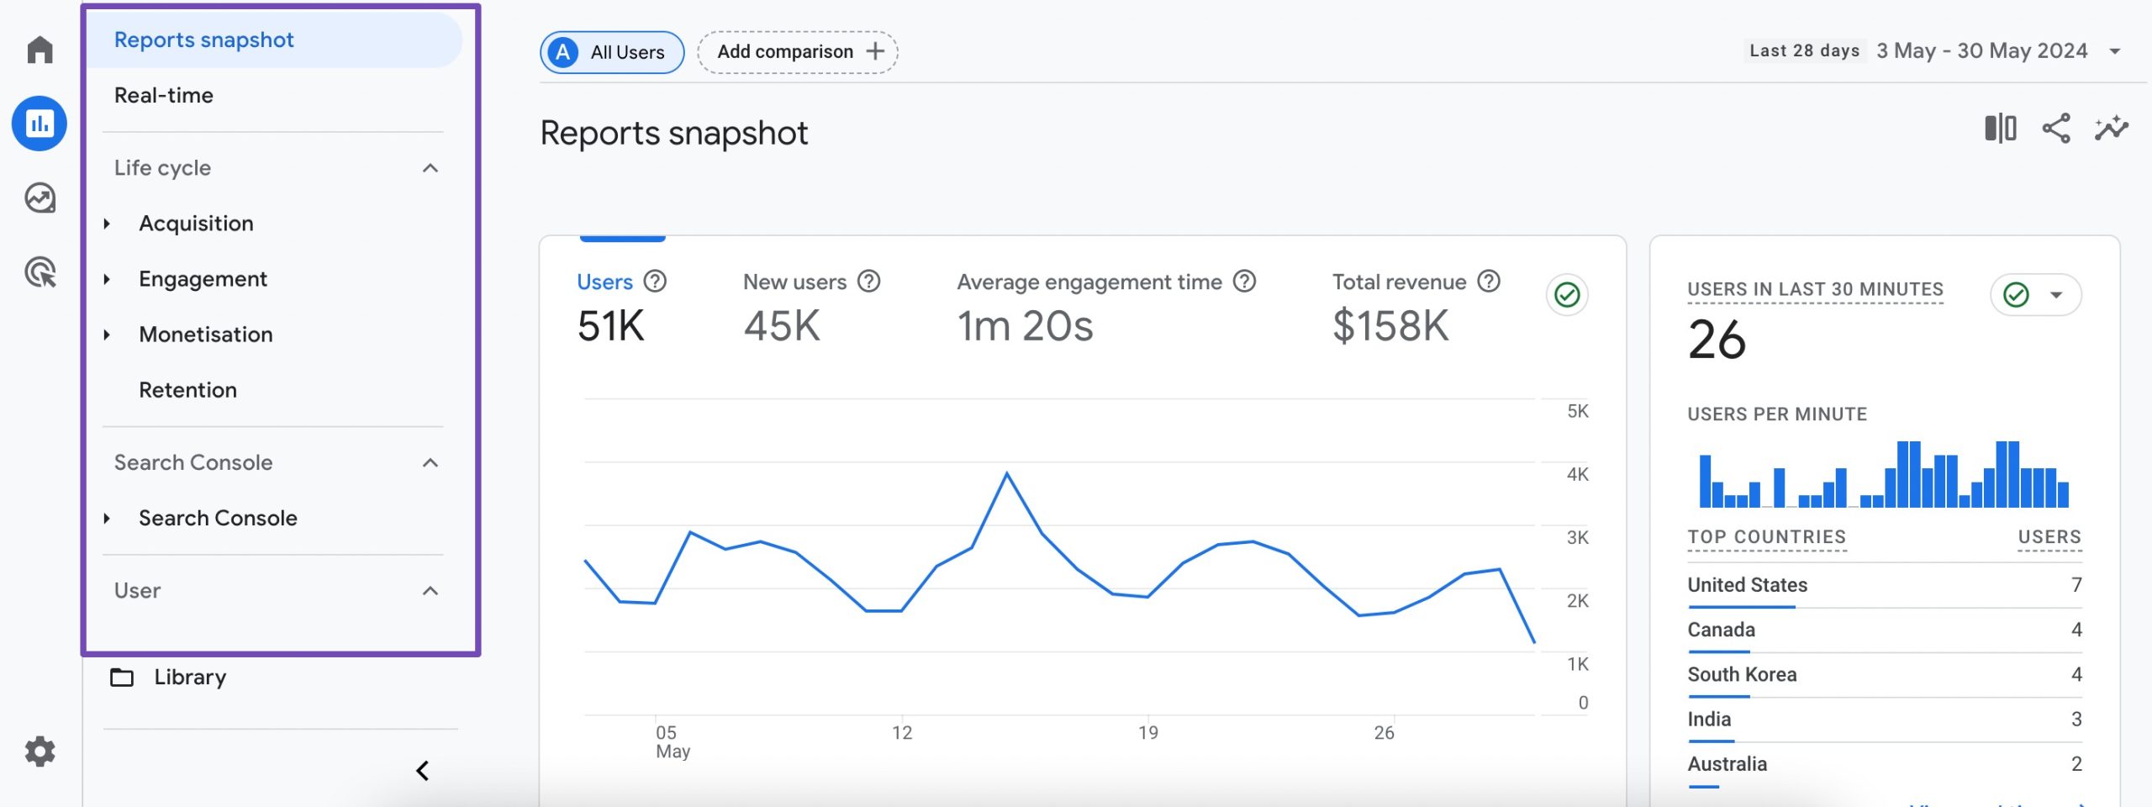Image resolution: width=2152 pixels, height=807 pixels.
Task: Click the customize comparison columns icon
Action: tap(2000, 129)
